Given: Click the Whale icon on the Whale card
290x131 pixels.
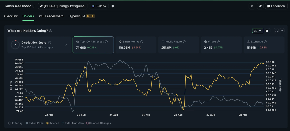Looking at the screenshot, I should 206,42.
